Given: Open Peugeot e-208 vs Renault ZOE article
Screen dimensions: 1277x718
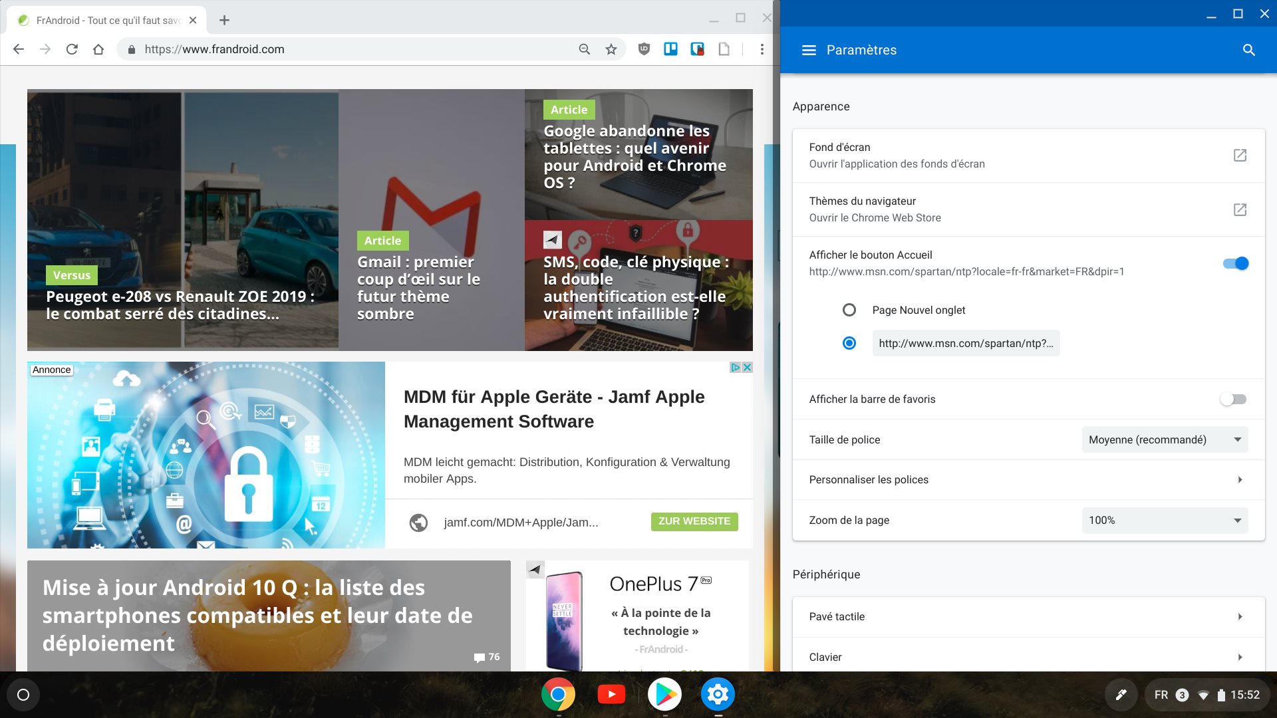Looking at the screenshot, I should [180, 305].
